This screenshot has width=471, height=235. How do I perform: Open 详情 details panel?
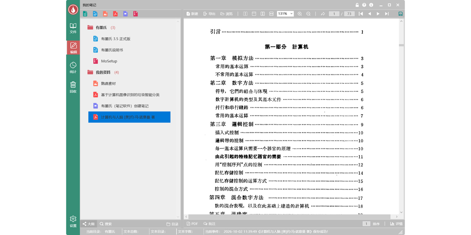[x=396, y=224]
